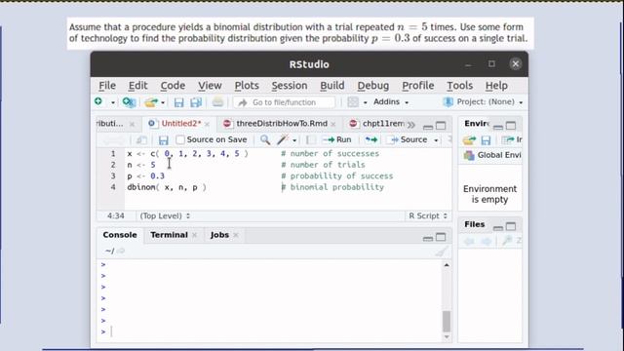Switch to the Untitled2* tab
The image size is (624, 351).
pos(180,124)
